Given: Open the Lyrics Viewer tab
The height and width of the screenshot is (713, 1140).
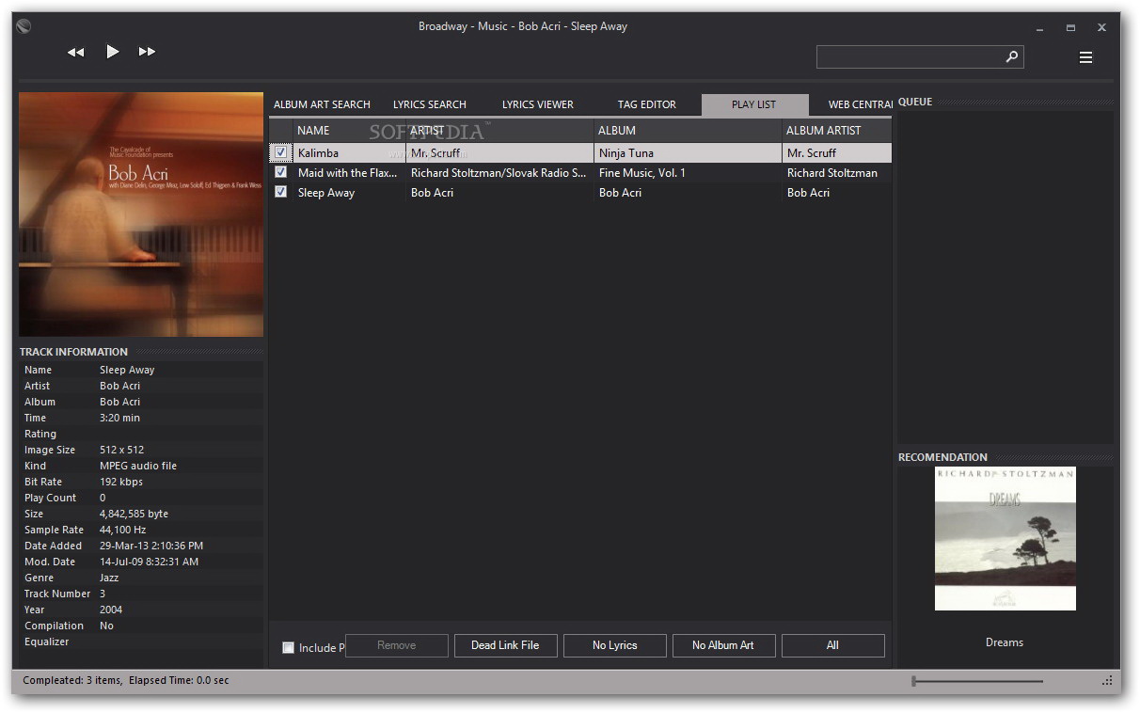Looking at the screenshot, I should point(537,104).
